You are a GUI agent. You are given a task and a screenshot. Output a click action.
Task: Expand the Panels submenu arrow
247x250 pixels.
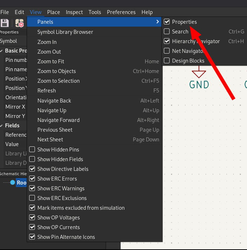tap(157, 22)
